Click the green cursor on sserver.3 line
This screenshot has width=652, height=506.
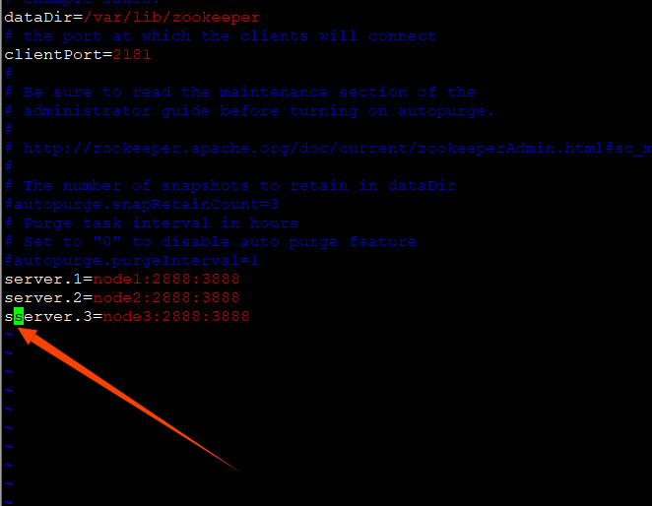coord(19,316)
